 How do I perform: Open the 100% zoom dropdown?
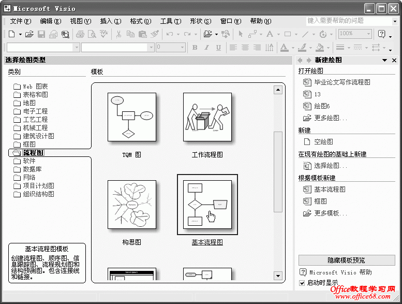pos(368,34)
